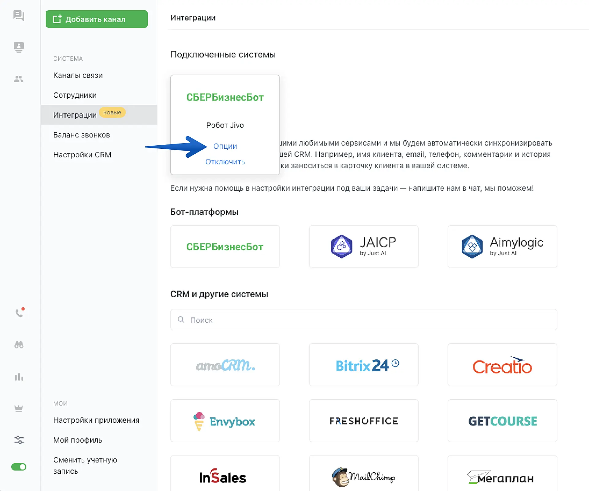Click the phone calls sidebar icon
This screenshot has width=589, height=491.
coord(19,313)
